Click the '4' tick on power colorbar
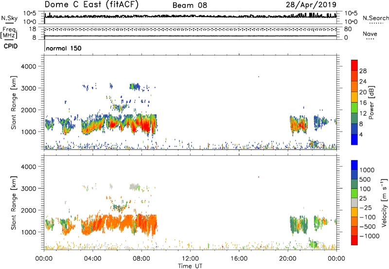Screen dimensions: 389x269 361,134
